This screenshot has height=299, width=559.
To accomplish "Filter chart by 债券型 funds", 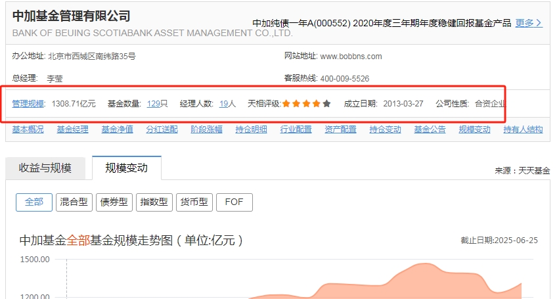I will coord(114,202).
